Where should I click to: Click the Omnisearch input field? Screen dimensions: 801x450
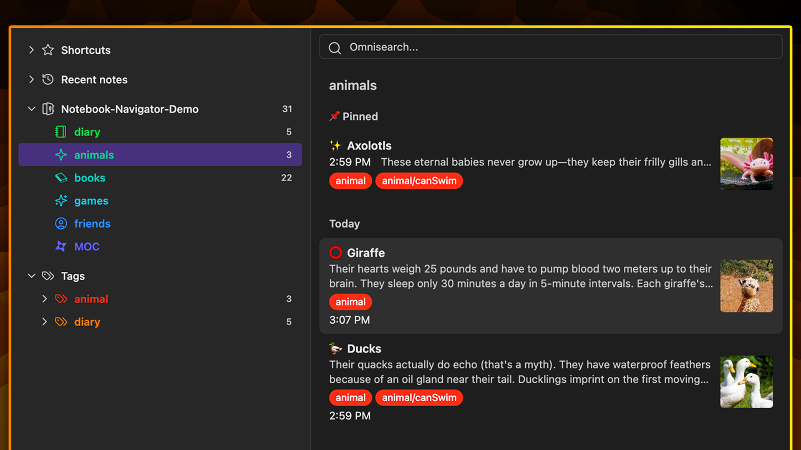[551, 47]
